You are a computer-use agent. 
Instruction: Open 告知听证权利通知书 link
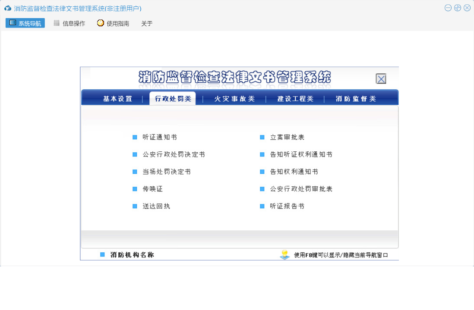click(301, 154)
